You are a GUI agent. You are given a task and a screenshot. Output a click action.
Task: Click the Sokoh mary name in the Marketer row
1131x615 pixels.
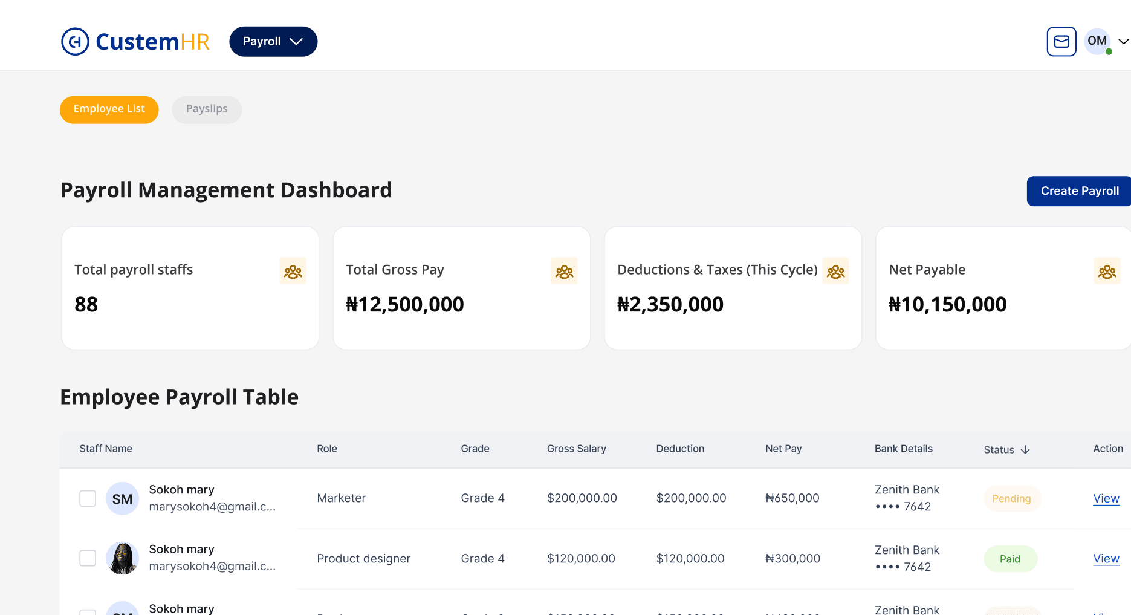click(x=182, y=490)
